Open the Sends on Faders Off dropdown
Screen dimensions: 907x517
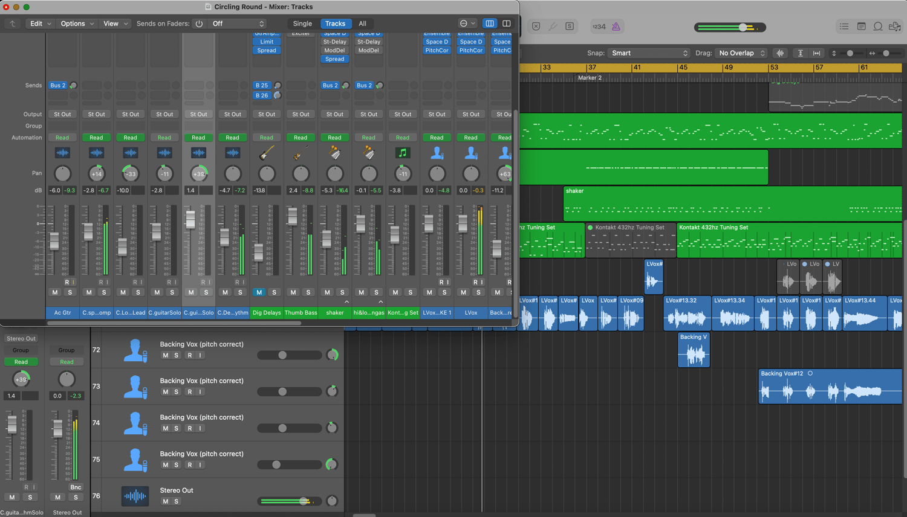[238, 24]
